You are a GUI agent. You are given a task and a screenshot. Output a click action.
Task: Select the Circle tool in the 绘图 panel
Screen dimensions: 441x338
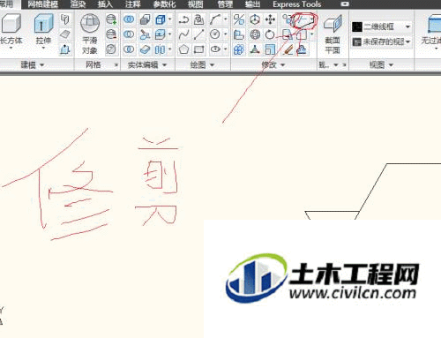point(215,34)
